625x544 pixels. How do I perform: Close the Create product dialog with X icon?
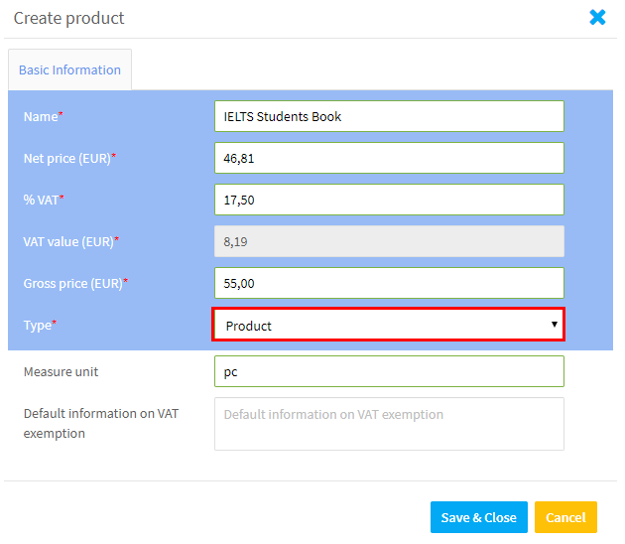(597, 17)
